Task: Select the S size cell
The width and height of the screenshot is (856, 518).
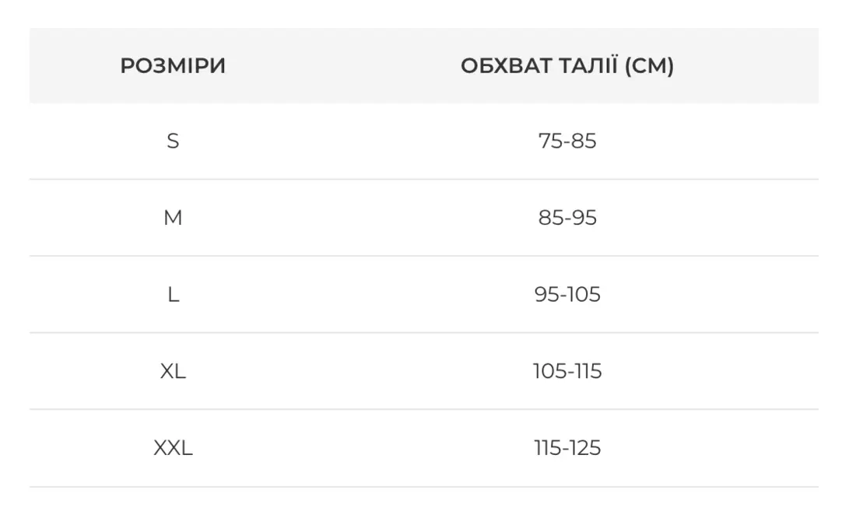Action: pyautogui.click(x=173, y=141)
